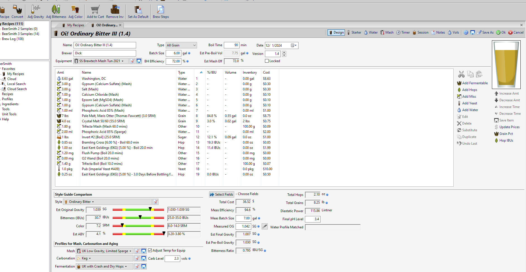Open the Notes tab
The width and height of the screenshot is (526, 272).
click(438, 32)
